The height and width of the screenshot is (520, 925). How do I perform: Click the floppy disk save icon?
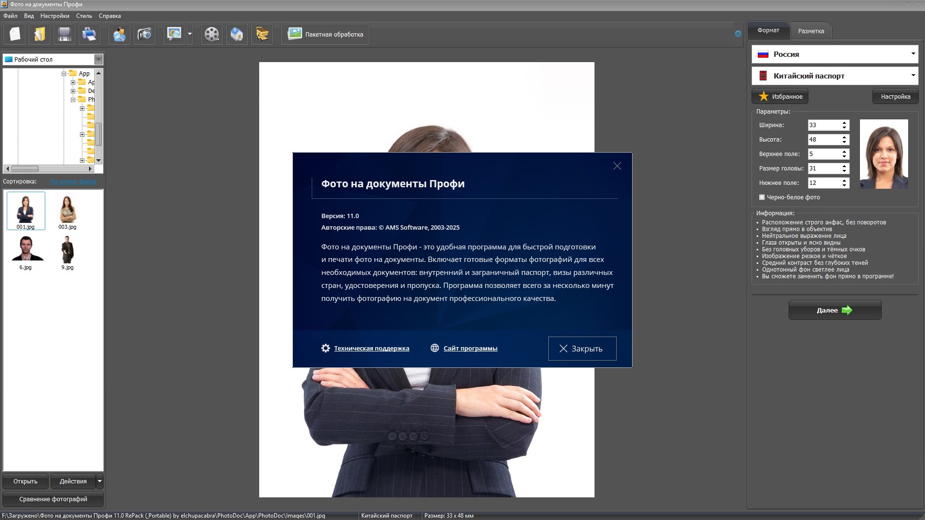pyautogui.click(x=64, y=34)
